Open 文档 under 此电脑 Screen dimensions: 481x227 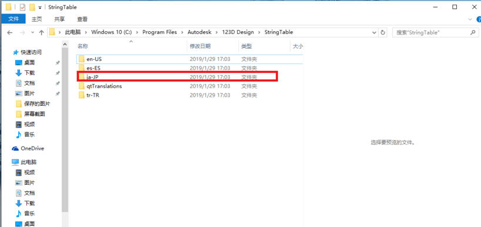pyautogui.click(x=29, y=193)
